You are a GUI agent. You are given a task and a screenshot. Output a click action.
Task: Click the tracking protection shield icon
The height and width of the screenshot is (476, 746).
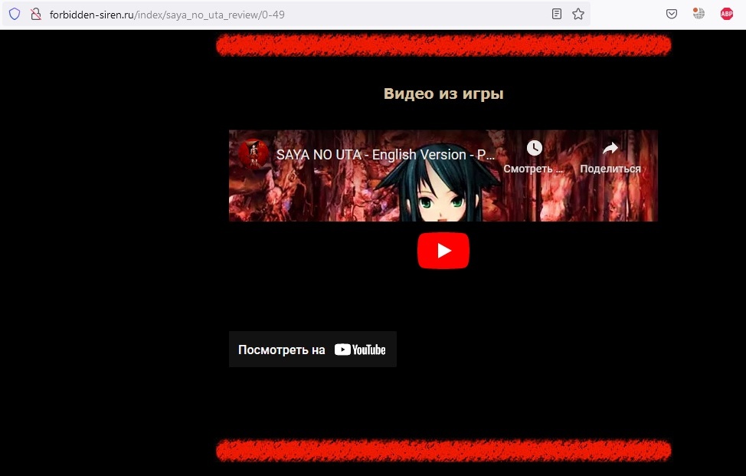click(x=15, y=14)
